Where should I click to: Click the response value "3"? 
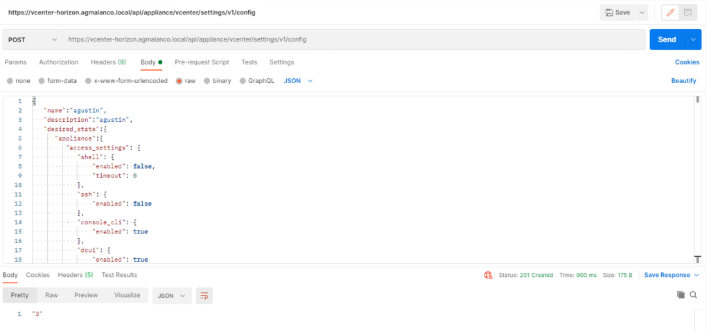coord(37,314)
